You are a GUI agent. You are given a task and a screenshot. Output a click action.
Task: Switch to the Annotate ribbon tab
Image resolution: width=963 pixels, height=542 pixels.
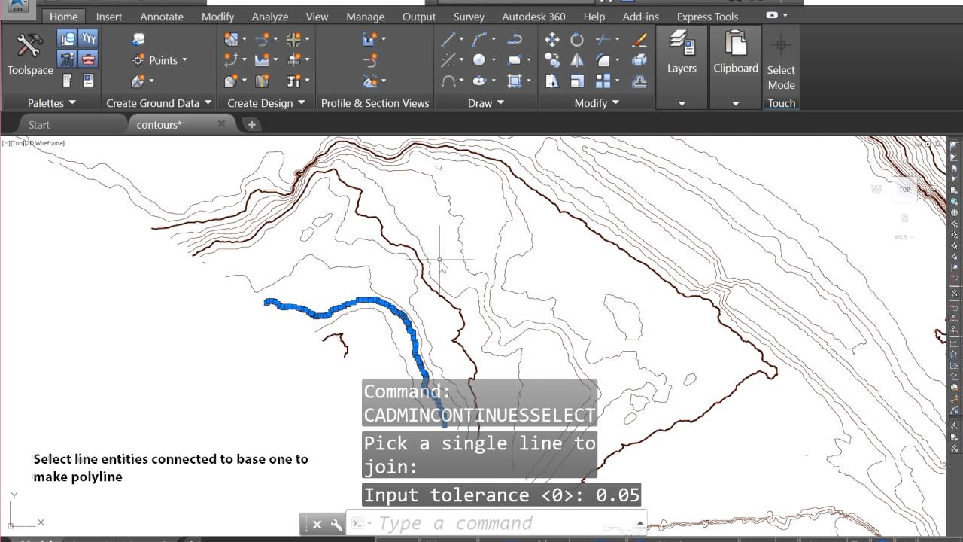(162, 17)
